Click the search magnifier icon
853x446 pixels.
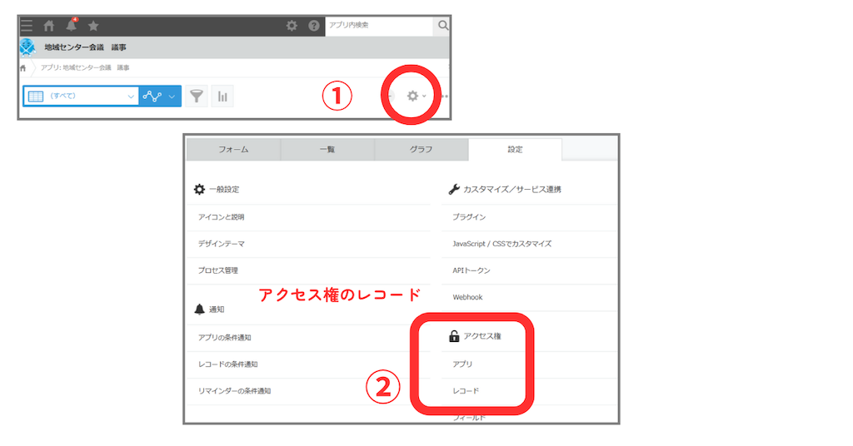(443, 26)
